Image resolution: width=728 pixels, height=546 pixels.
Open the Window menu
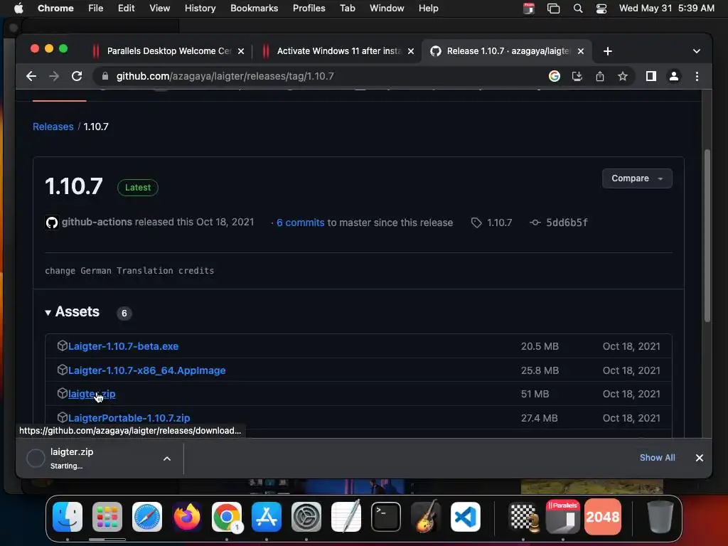(386, 9)
